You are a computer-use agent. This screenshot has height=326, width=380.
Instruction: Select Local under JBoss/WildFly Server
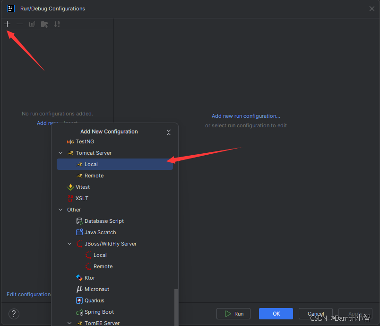point(115,255)
